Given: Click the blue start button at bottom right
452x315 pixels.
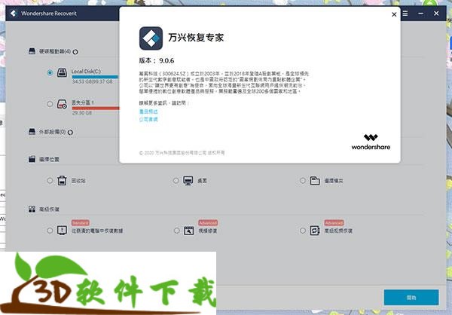Looking at the screenshot, I should click(411, 298).
